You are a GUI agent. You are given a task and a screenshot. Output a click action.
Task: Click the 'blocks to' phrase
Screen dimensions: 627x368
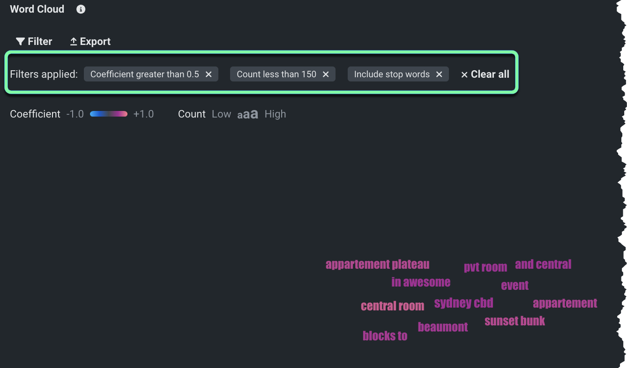[x=385, y=336]
